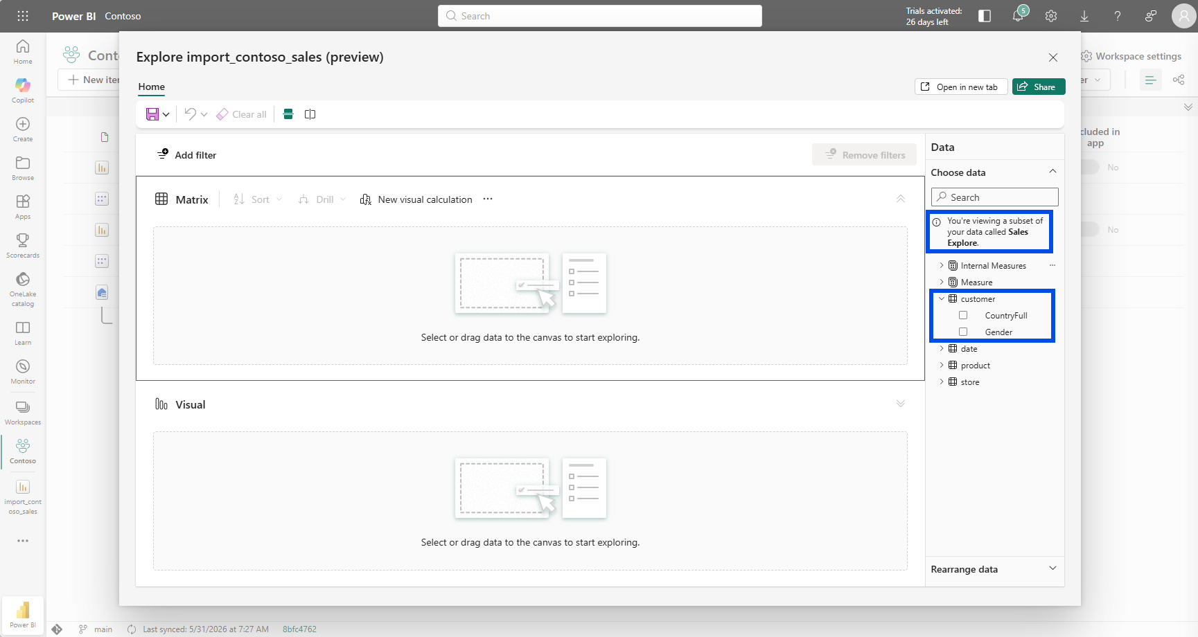Viewport: 1198px width, 637px height.
Task: Open more options for Matrix visual
Action: coord(488,199)
